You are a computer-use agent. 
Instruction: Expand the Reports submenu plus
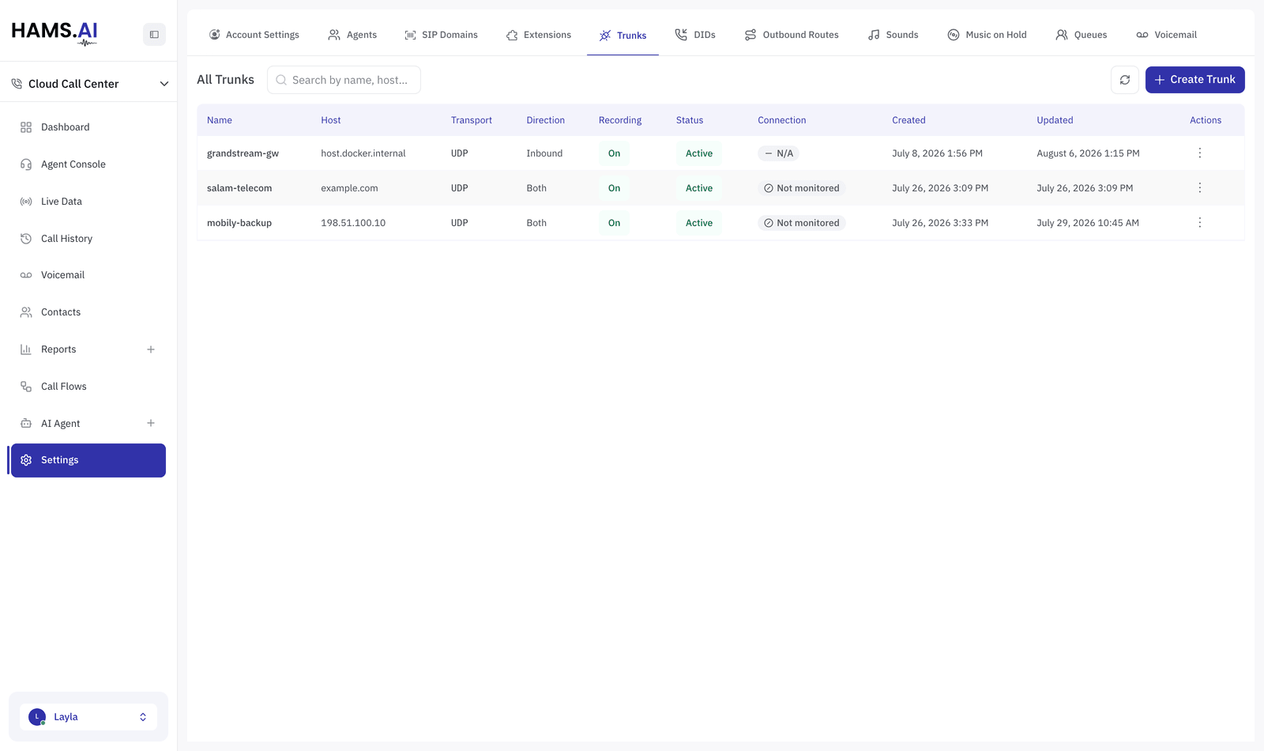coord(151,349)
